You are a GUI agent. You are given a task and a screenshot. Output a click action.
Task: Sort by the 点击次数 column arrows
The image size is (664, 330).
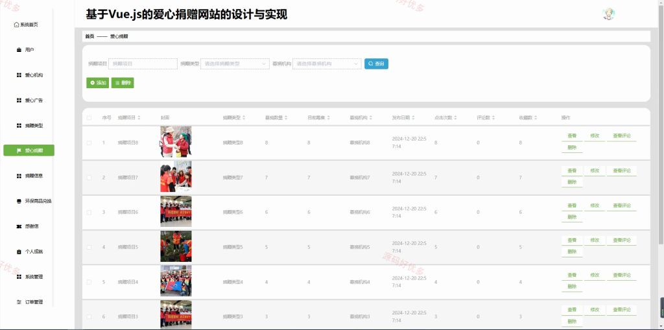pos(456,118)
